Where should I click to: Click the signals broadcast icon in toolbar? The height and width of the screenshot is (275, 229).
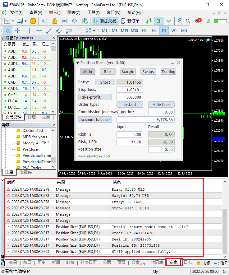tap(65, 21)
